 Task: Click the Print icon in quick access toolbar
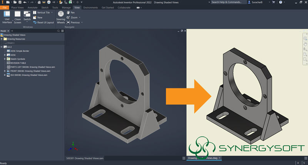49,2
